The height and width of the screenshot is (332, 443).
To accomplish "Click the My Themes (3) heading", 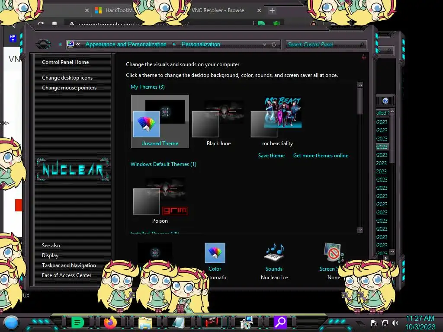I will click(148, 86).
